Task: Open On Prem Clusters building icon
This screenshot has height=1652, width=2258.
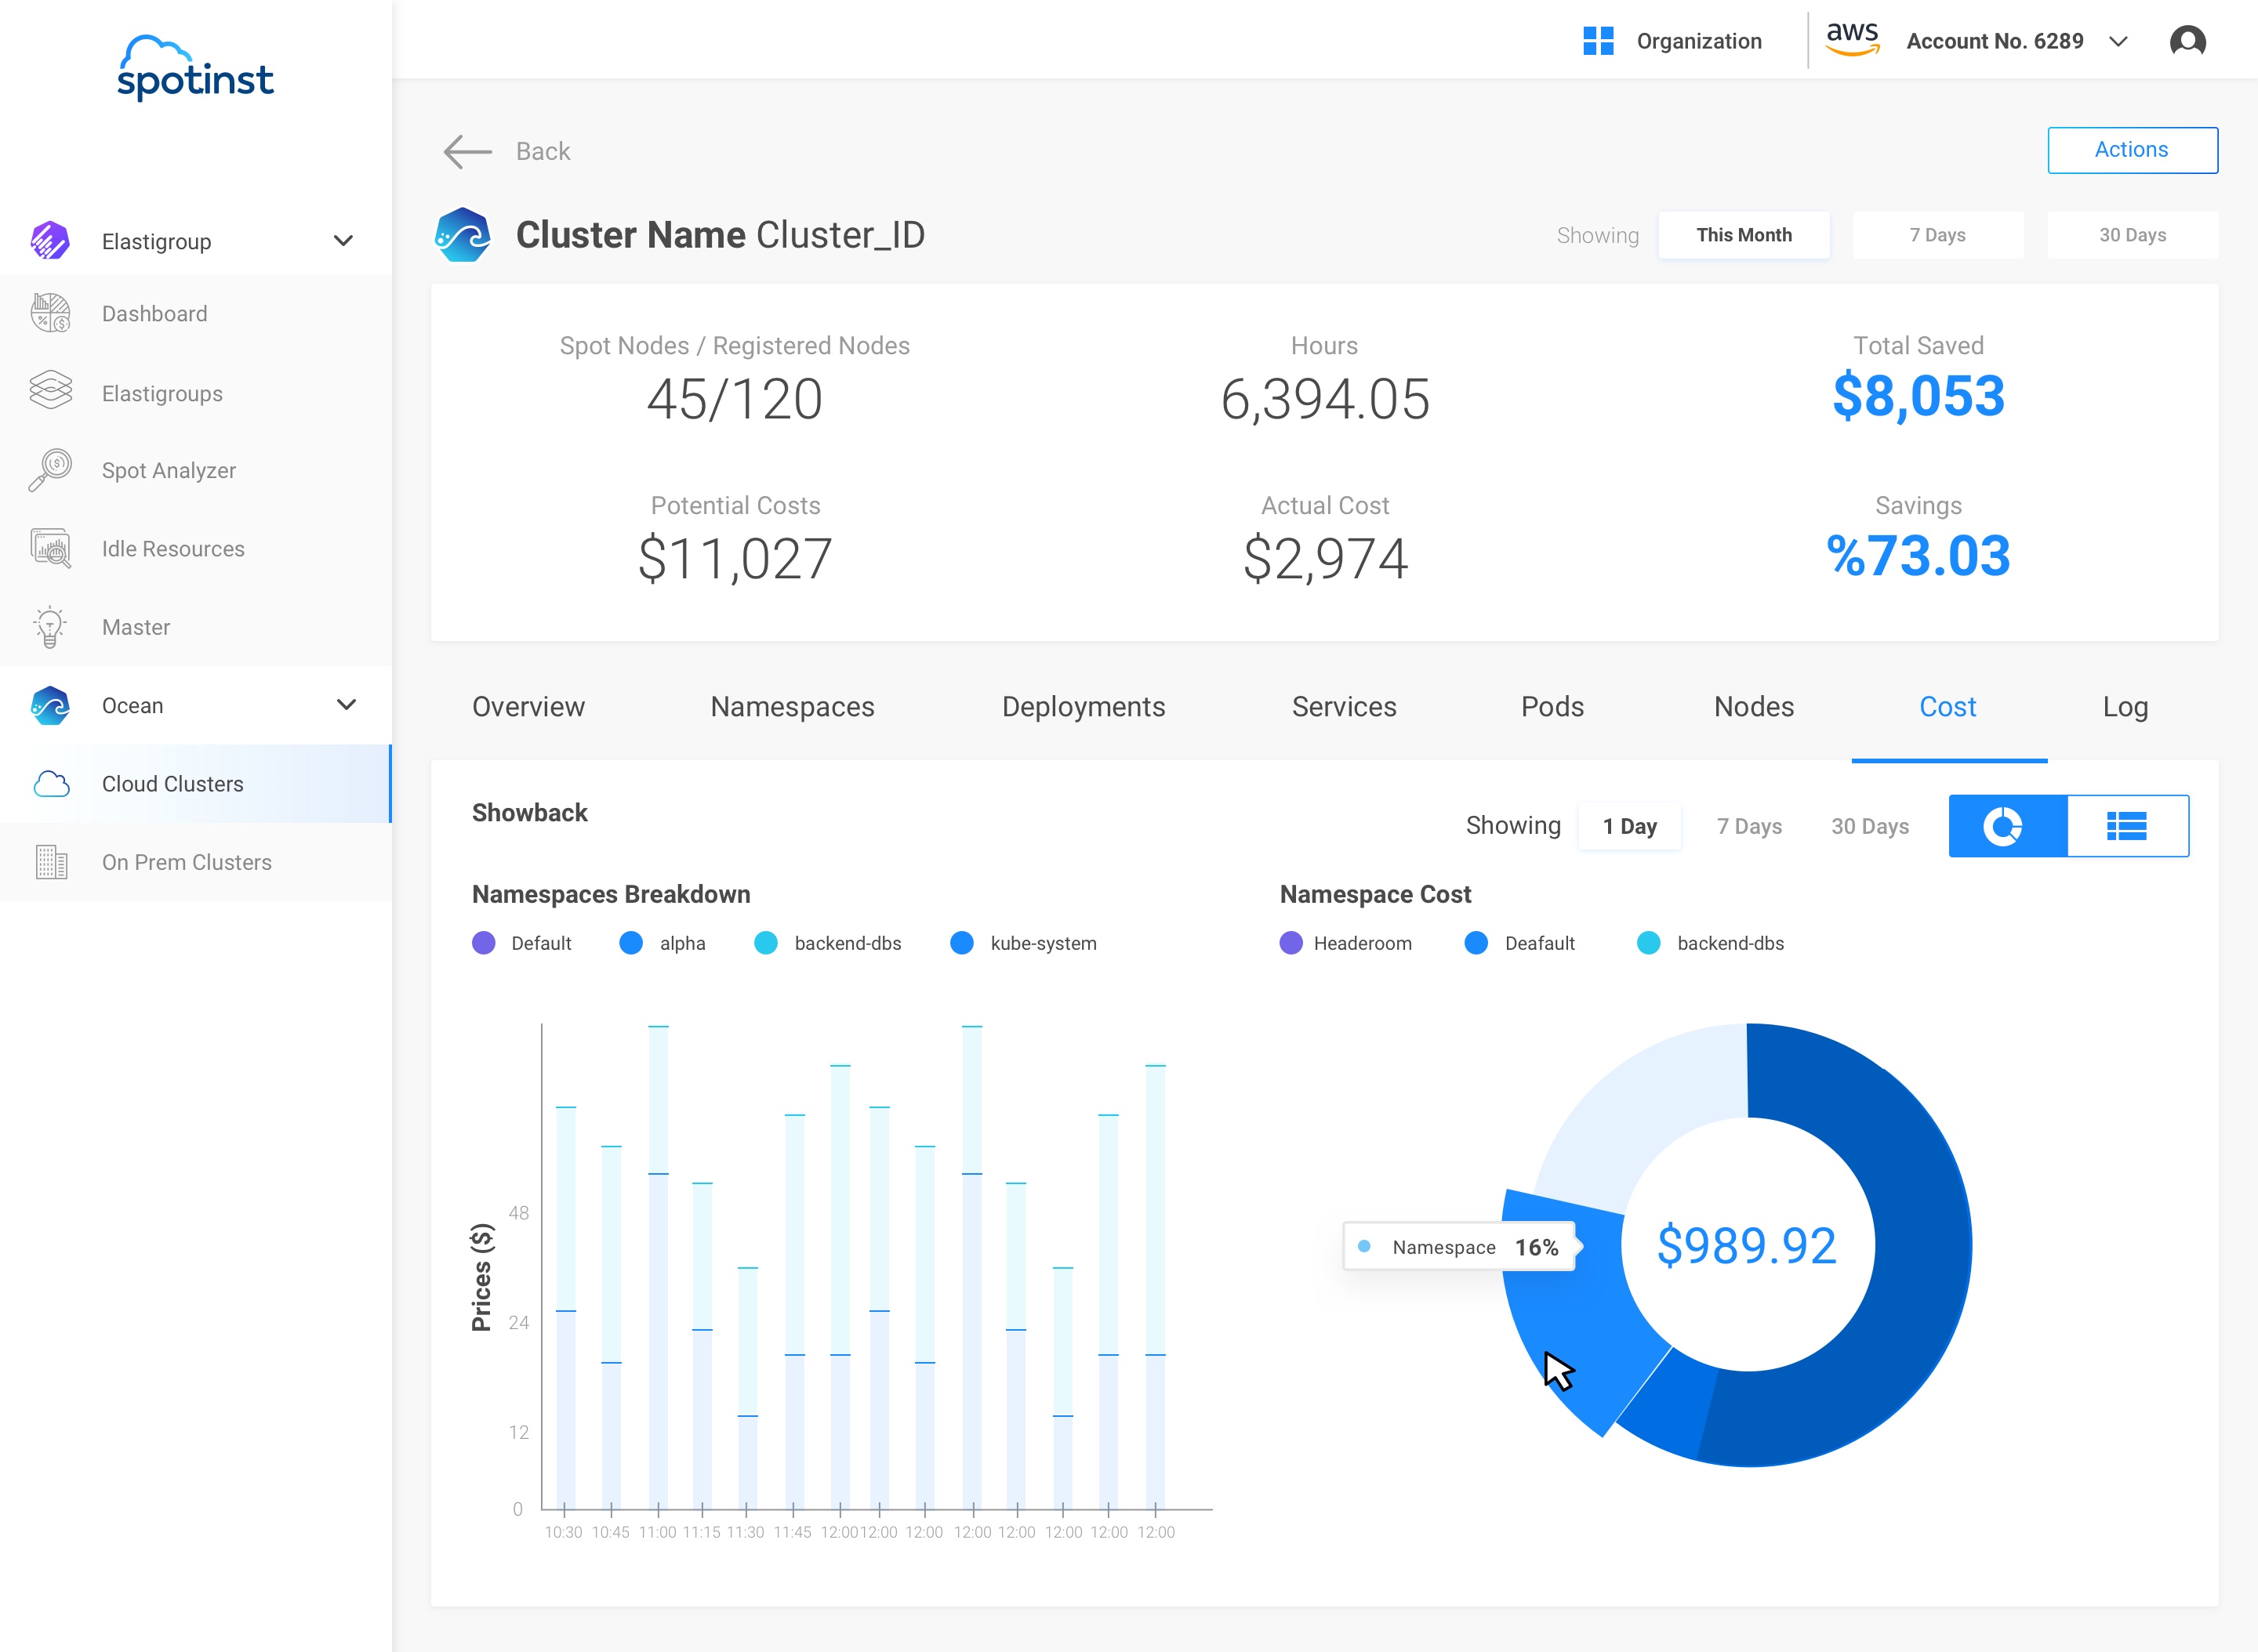Action: coord(50,862)
